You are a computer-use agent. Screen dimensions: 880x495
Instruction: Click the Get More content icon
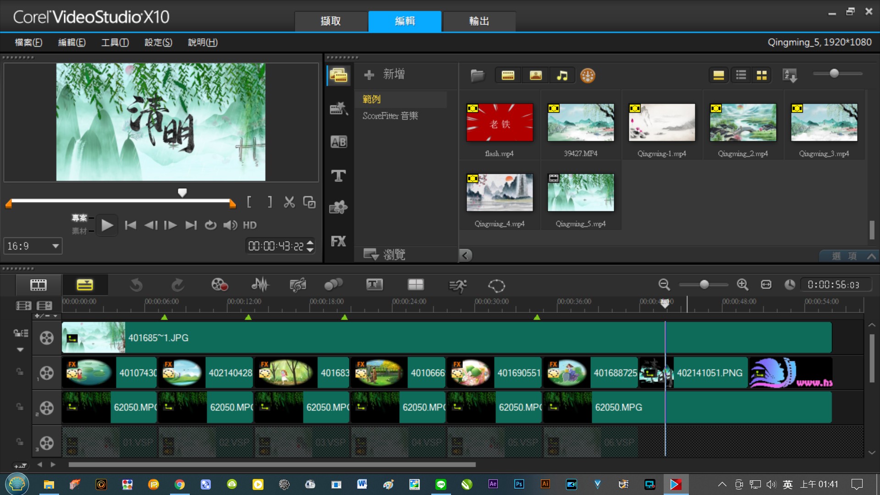click(x=588, y=76)
